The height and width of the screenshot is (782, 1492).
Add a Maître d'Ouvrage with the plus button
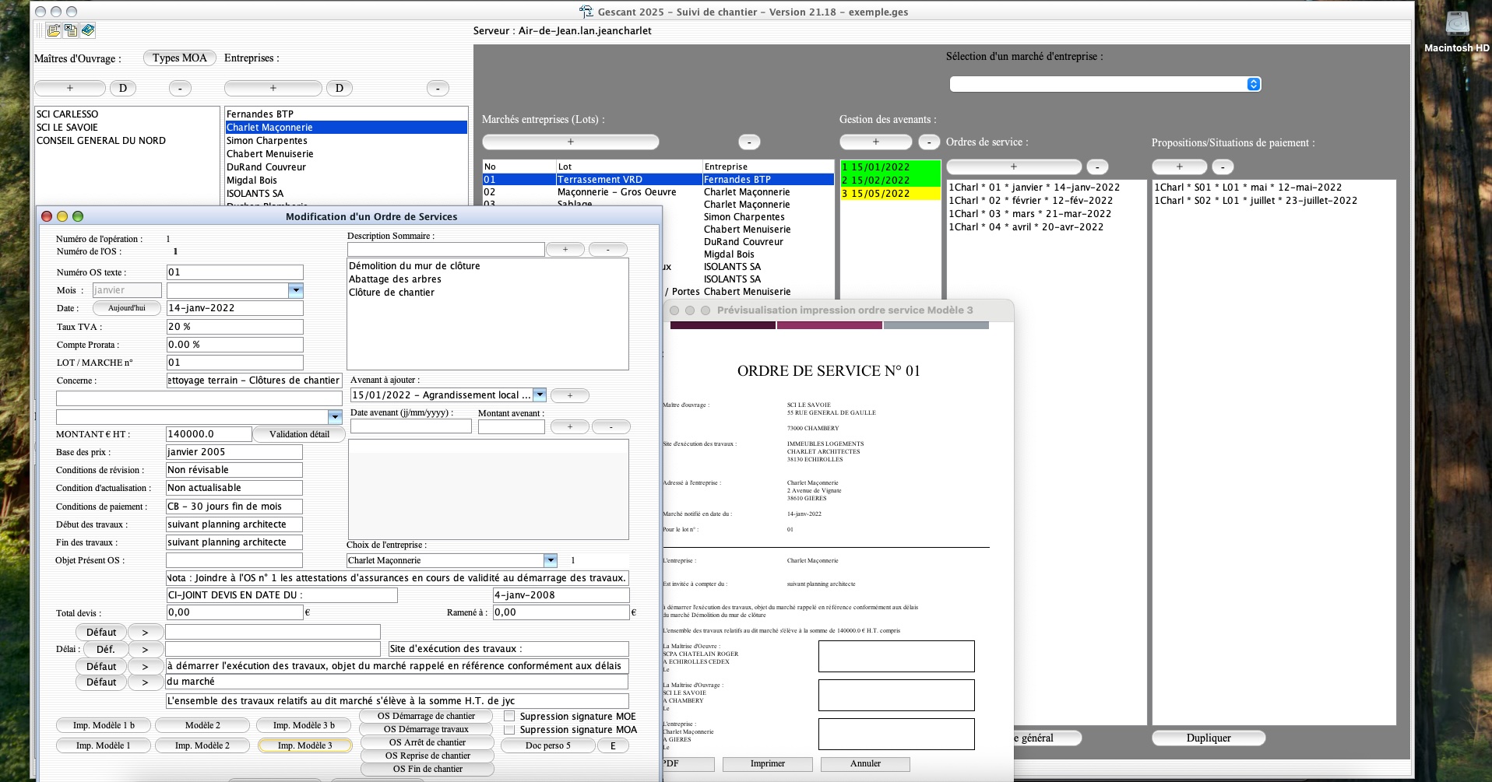[70, 88]
